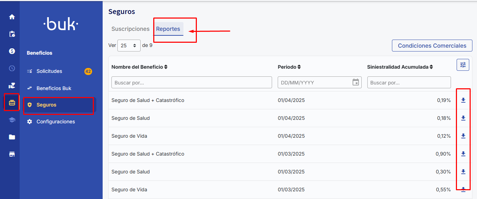Click the clock icon in sidebar

(12, 68)
